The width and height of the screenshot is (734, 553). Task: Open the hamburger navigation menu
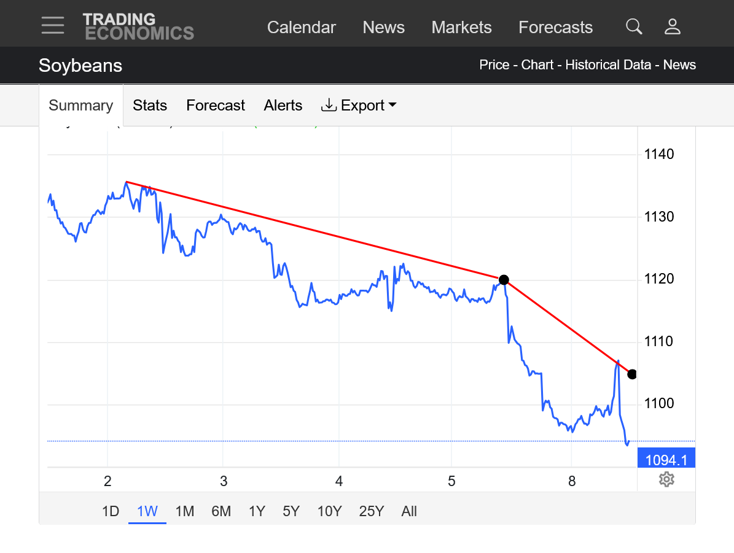(53, 25)
